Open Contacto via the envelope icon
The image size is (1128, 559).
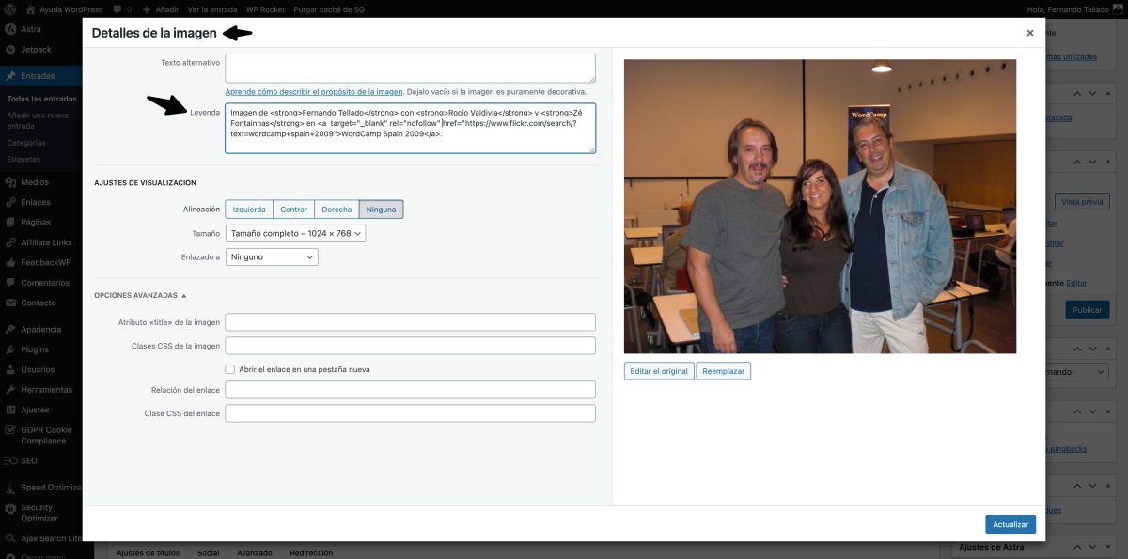[x=10, y=303]
